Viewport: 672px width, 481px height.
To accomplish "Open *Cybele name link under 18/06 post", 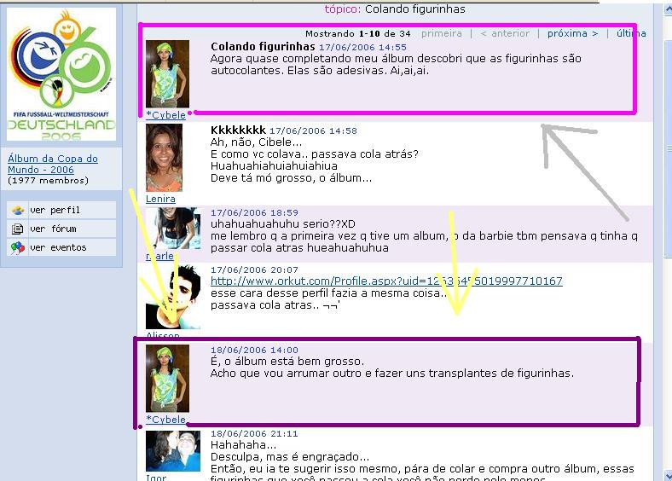I will pos(165,420).
